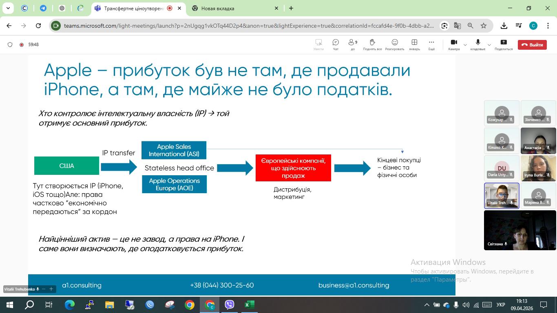Screen dimensions: 557x313
Task: Open a new browser tab with plus button
Action: [291, 8]
